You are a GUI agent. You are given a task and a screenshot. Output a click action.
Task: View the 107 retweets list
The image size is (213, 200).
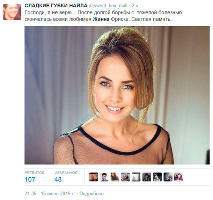point(30,179)
